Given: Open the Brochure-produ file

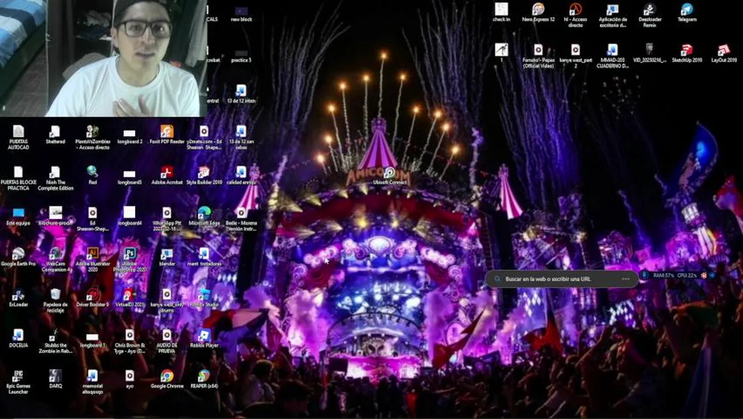Looking at the screenshot, I should click(55, 216).
